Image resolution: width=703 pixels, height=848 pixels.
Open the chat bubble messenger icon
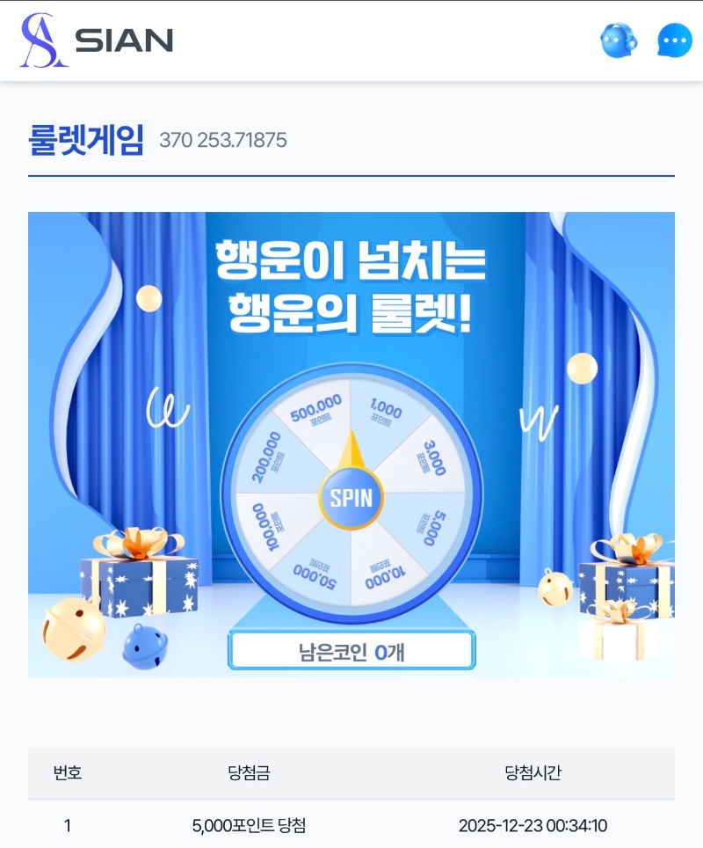coord(674,40)
